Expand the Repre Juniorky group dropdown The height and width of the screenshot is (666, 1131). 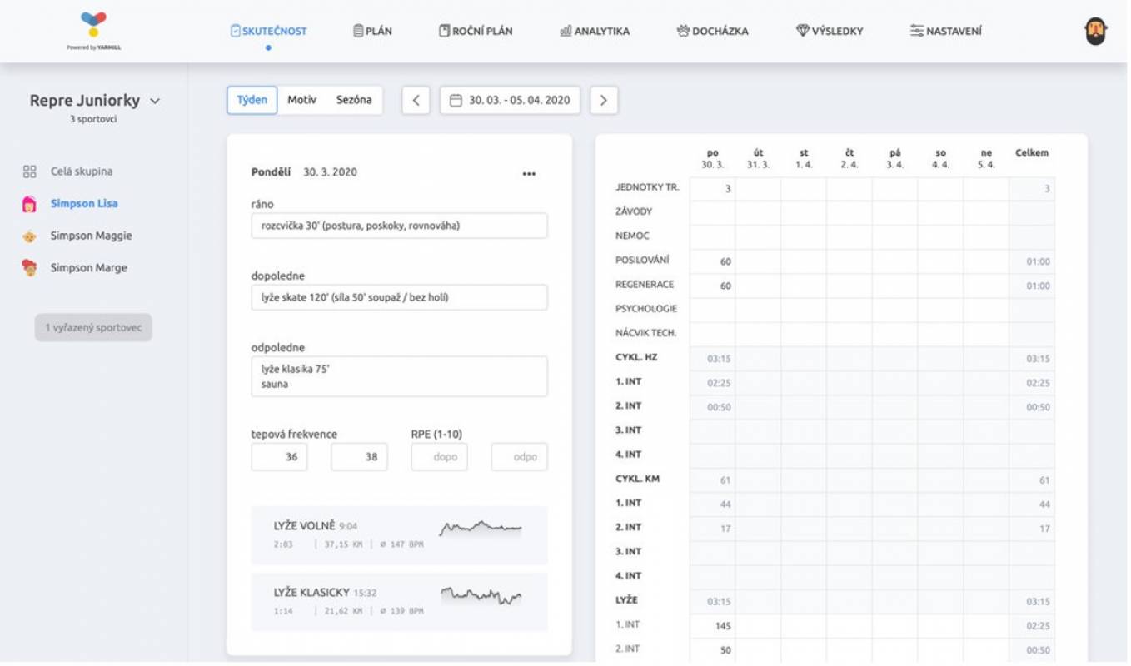(x=155, y=102)
